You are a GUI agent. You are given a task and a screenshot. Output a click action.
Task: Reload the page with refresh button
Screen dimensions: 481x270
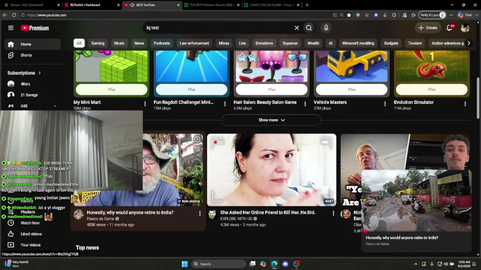pyautogui.click(x=14, y=15)
